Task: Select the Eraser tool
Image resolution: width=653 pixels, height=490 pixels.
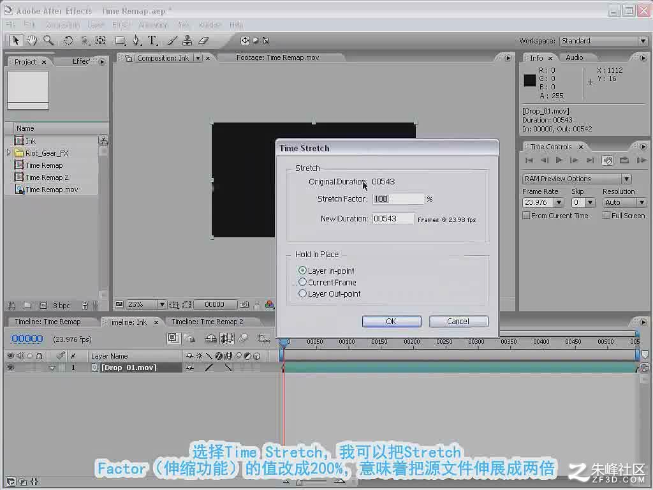Action: 203,40
